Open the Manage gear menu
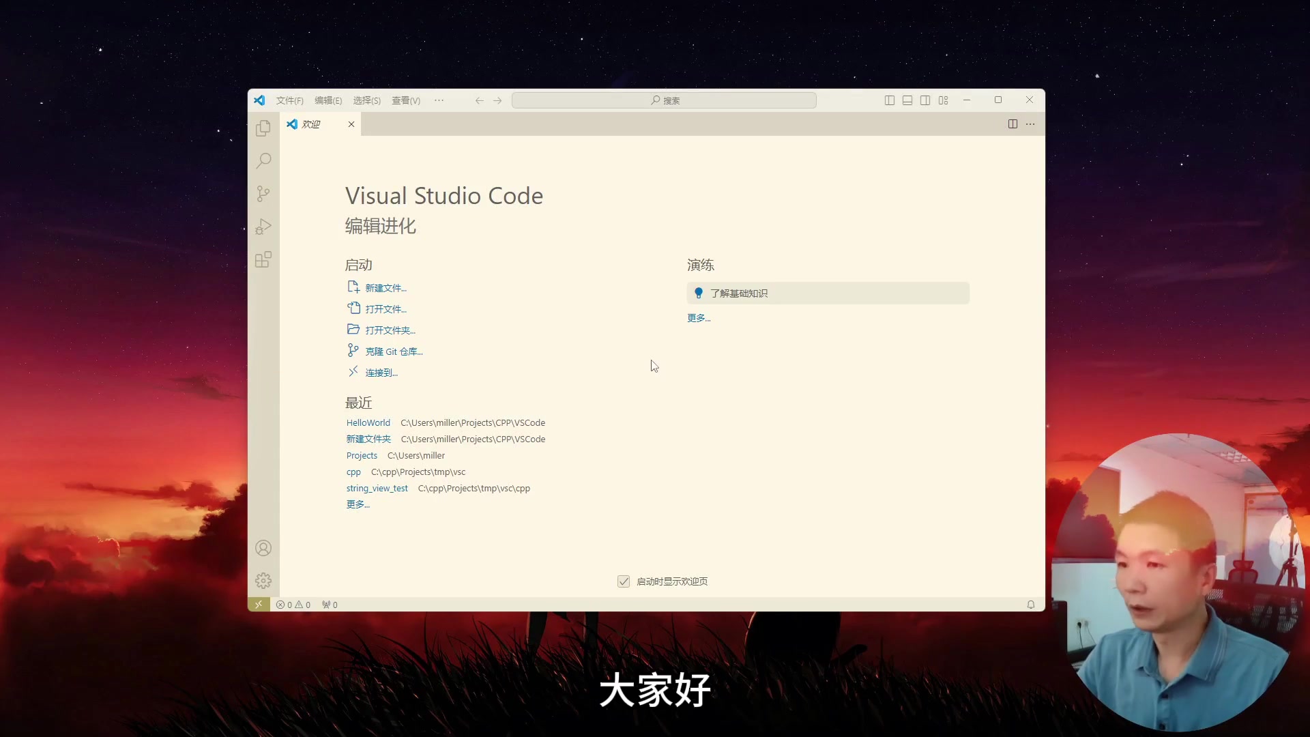The height and width of the screenshot is (737, 1310). pos(263,581)
